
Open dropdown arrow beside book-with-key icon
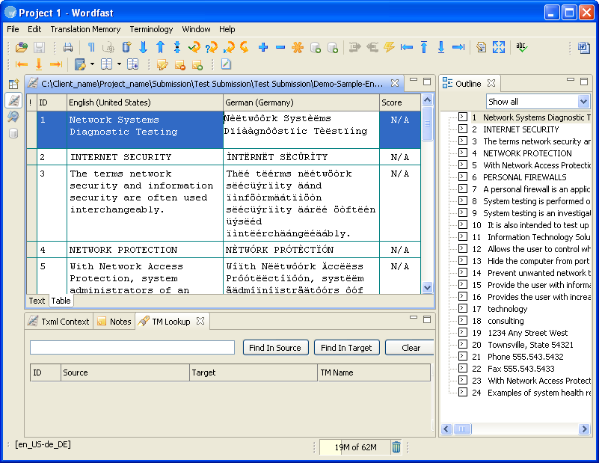(x=93, y=64)
